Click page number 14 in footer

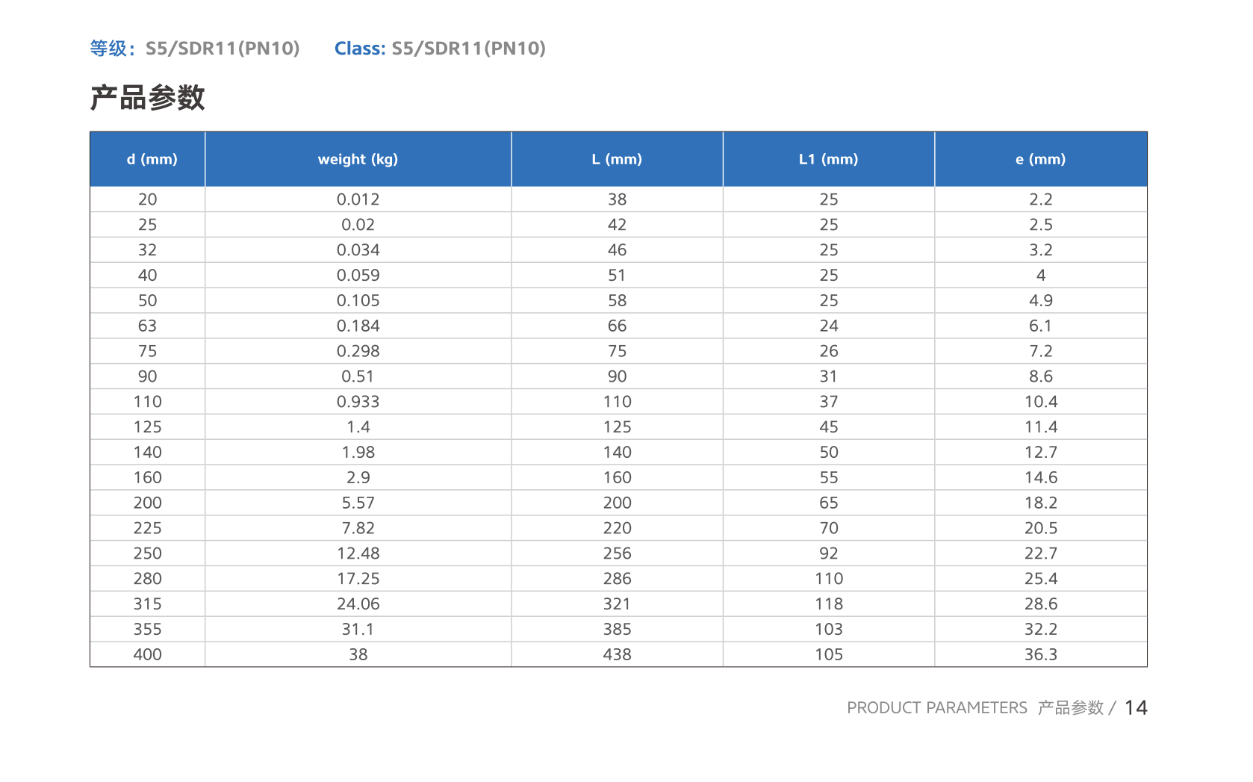pos(1136,708)
